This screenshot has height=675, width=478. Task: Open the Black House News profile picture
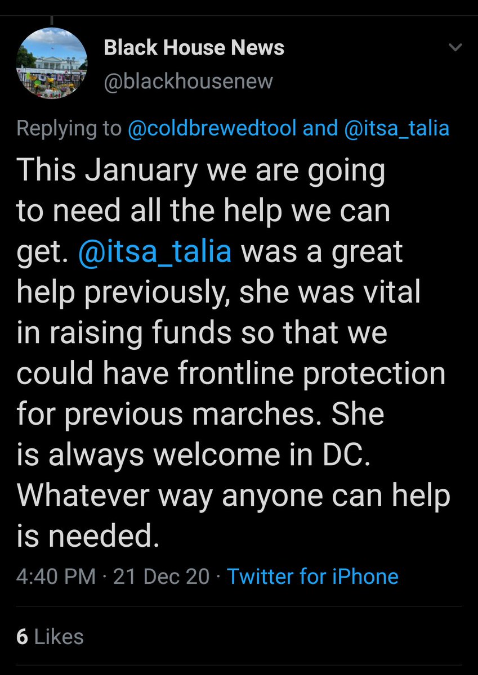coord(52,65)
